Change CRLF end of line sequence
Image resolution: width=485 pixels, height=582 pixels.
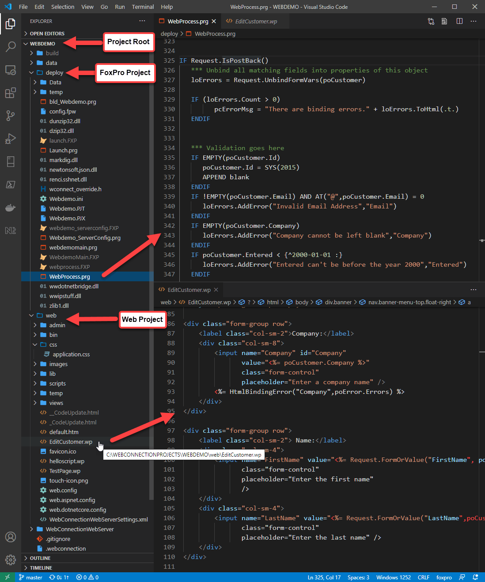point(424,577)
